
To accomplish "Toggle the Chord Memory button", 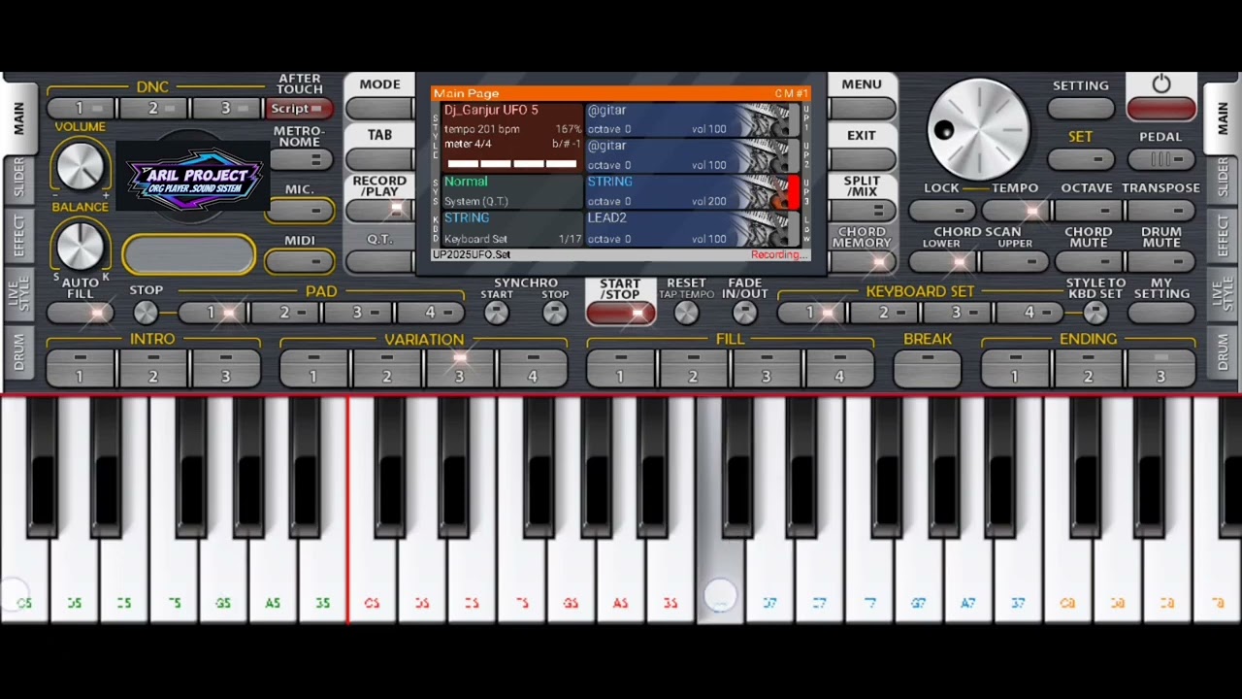I will click(x=862, y=261).
